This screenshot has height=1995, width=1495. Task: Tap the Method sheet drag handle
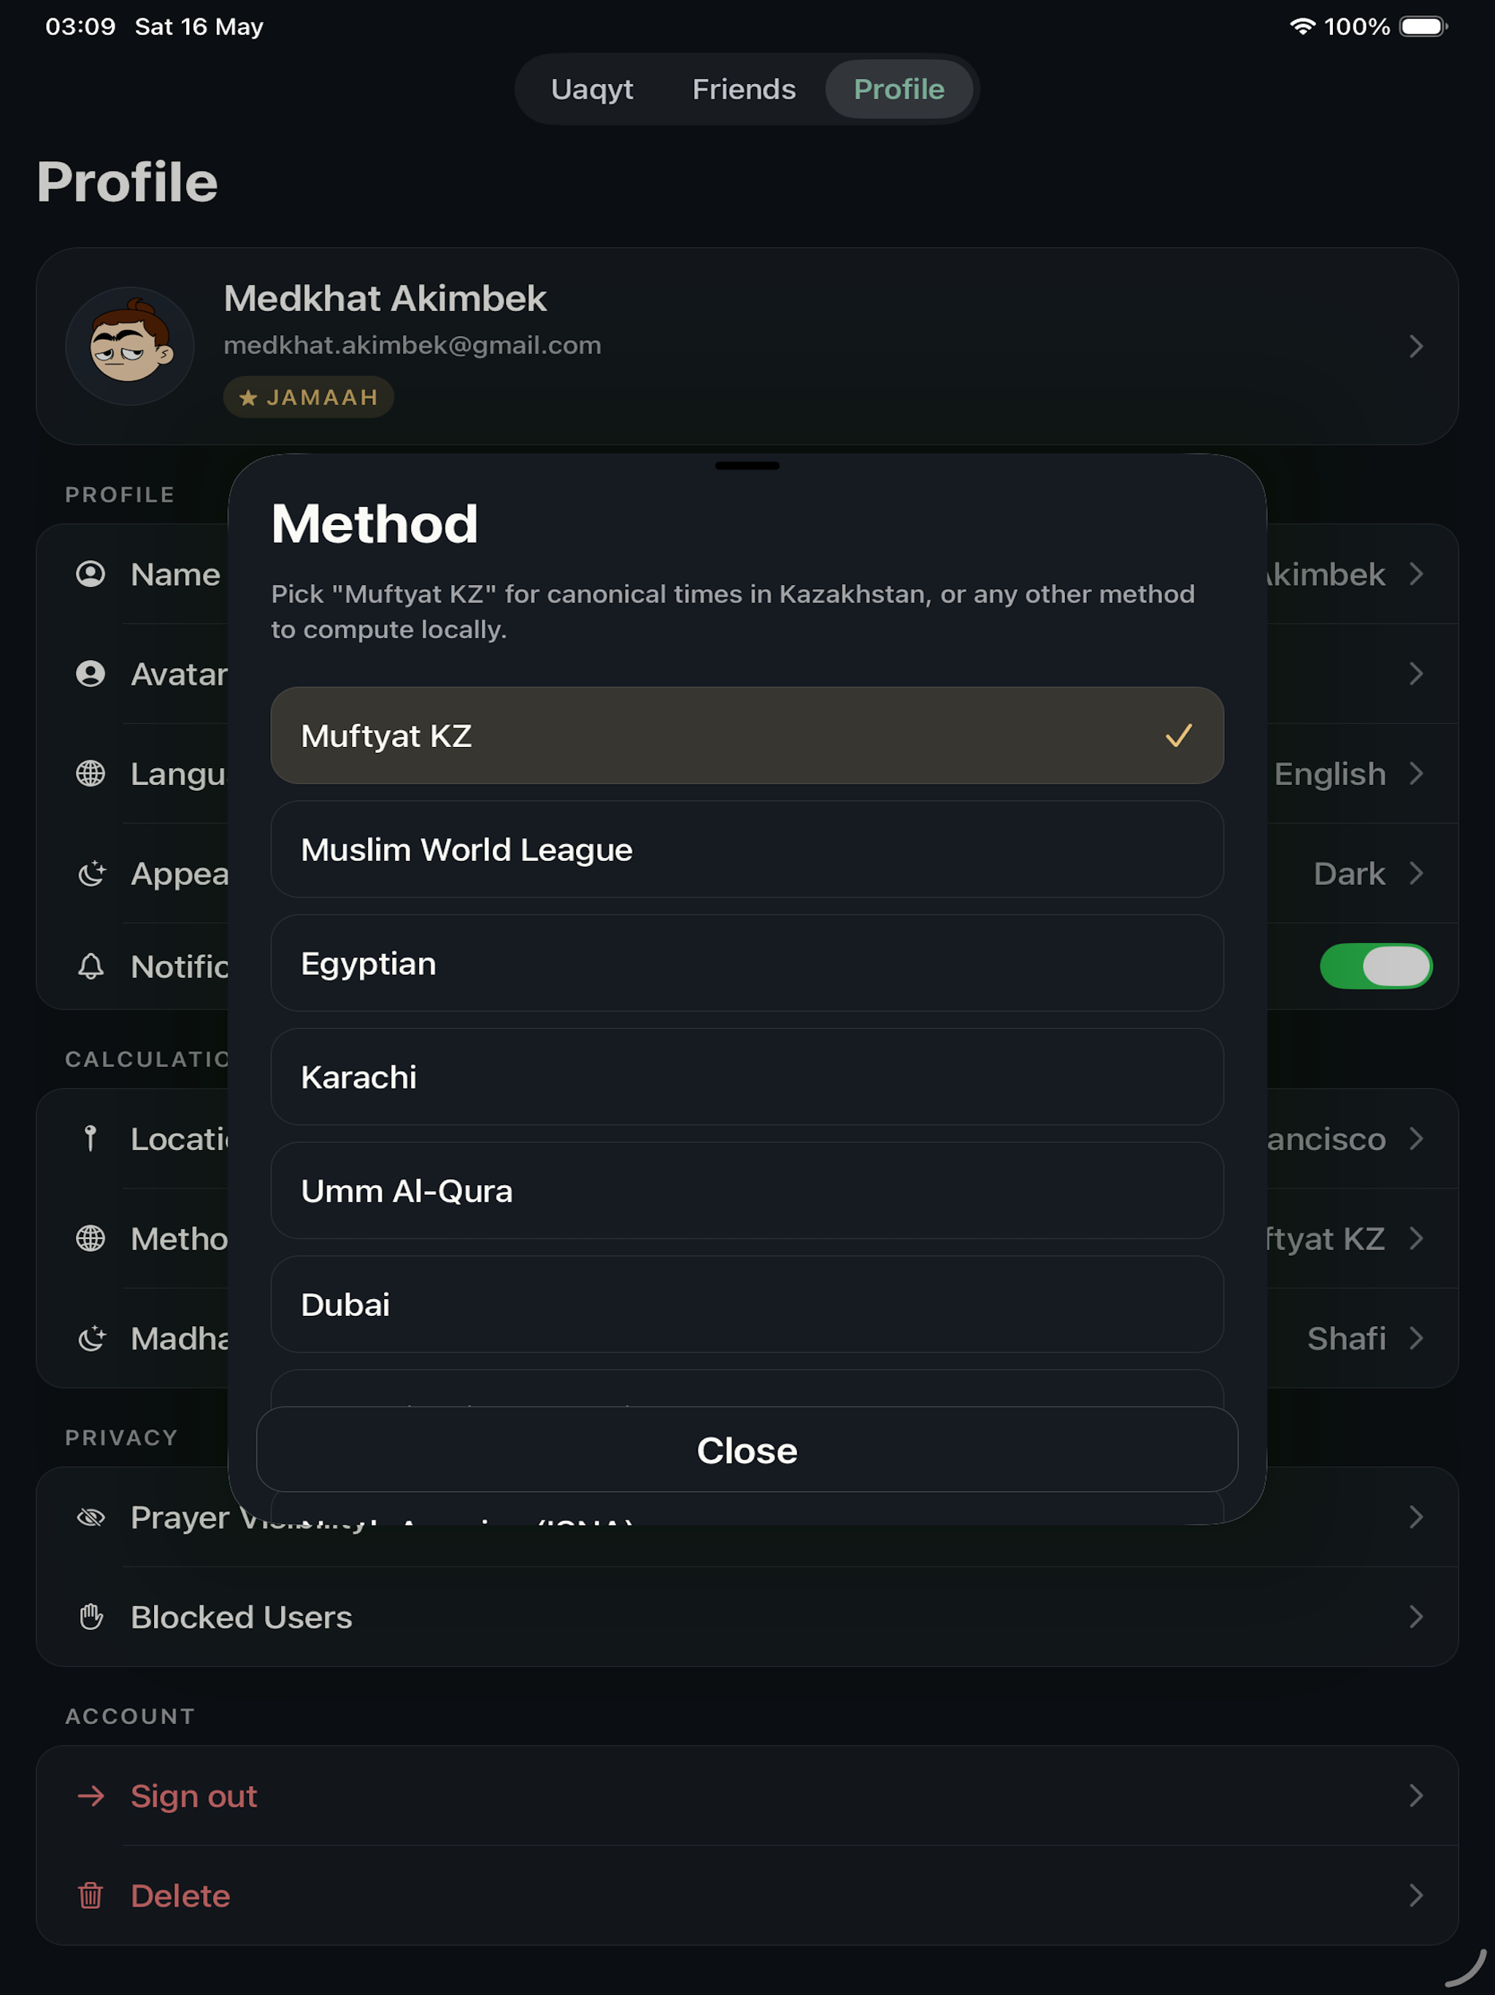pos(747,467)
